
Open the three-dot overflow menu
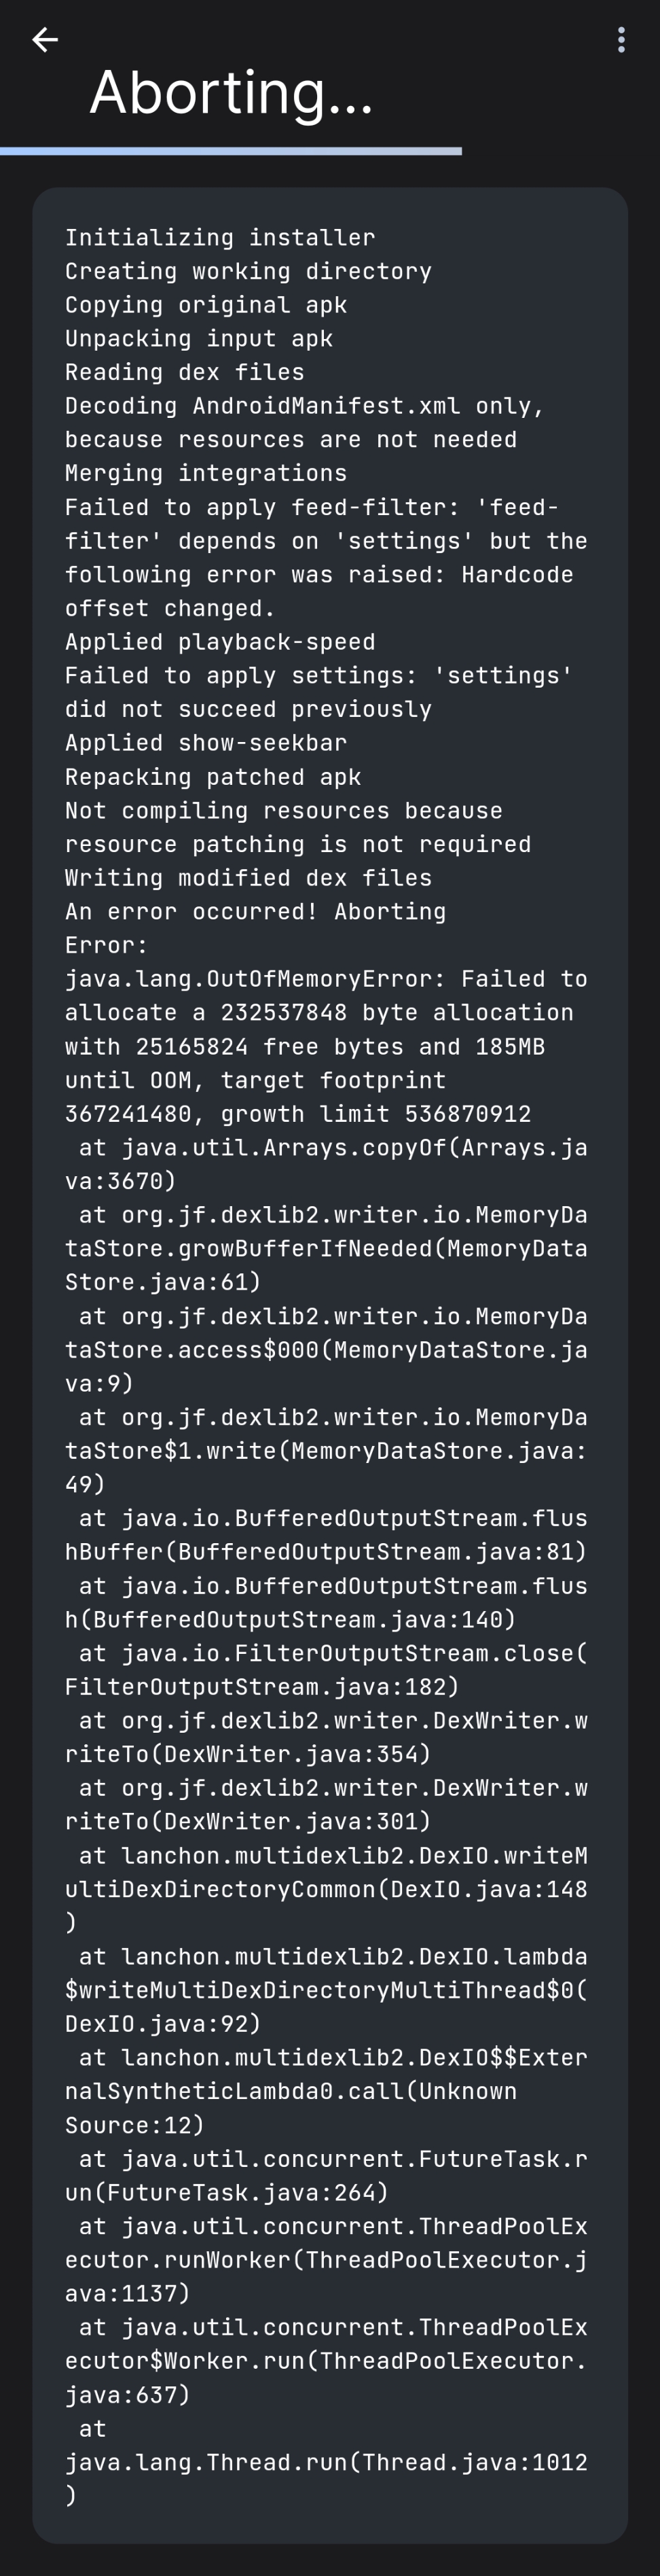click(622, 40)
